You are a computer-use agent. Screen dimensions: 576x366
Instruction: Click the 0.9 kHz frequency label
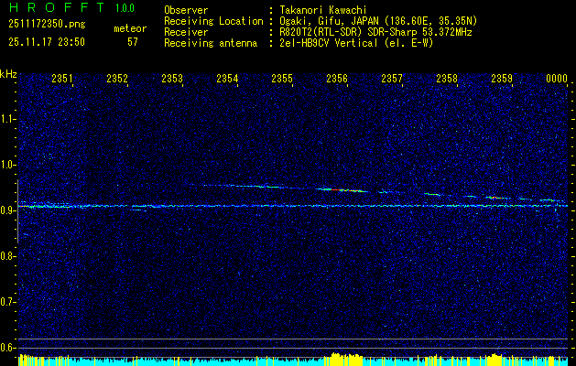pyautogui.click(x=8, y=210)
